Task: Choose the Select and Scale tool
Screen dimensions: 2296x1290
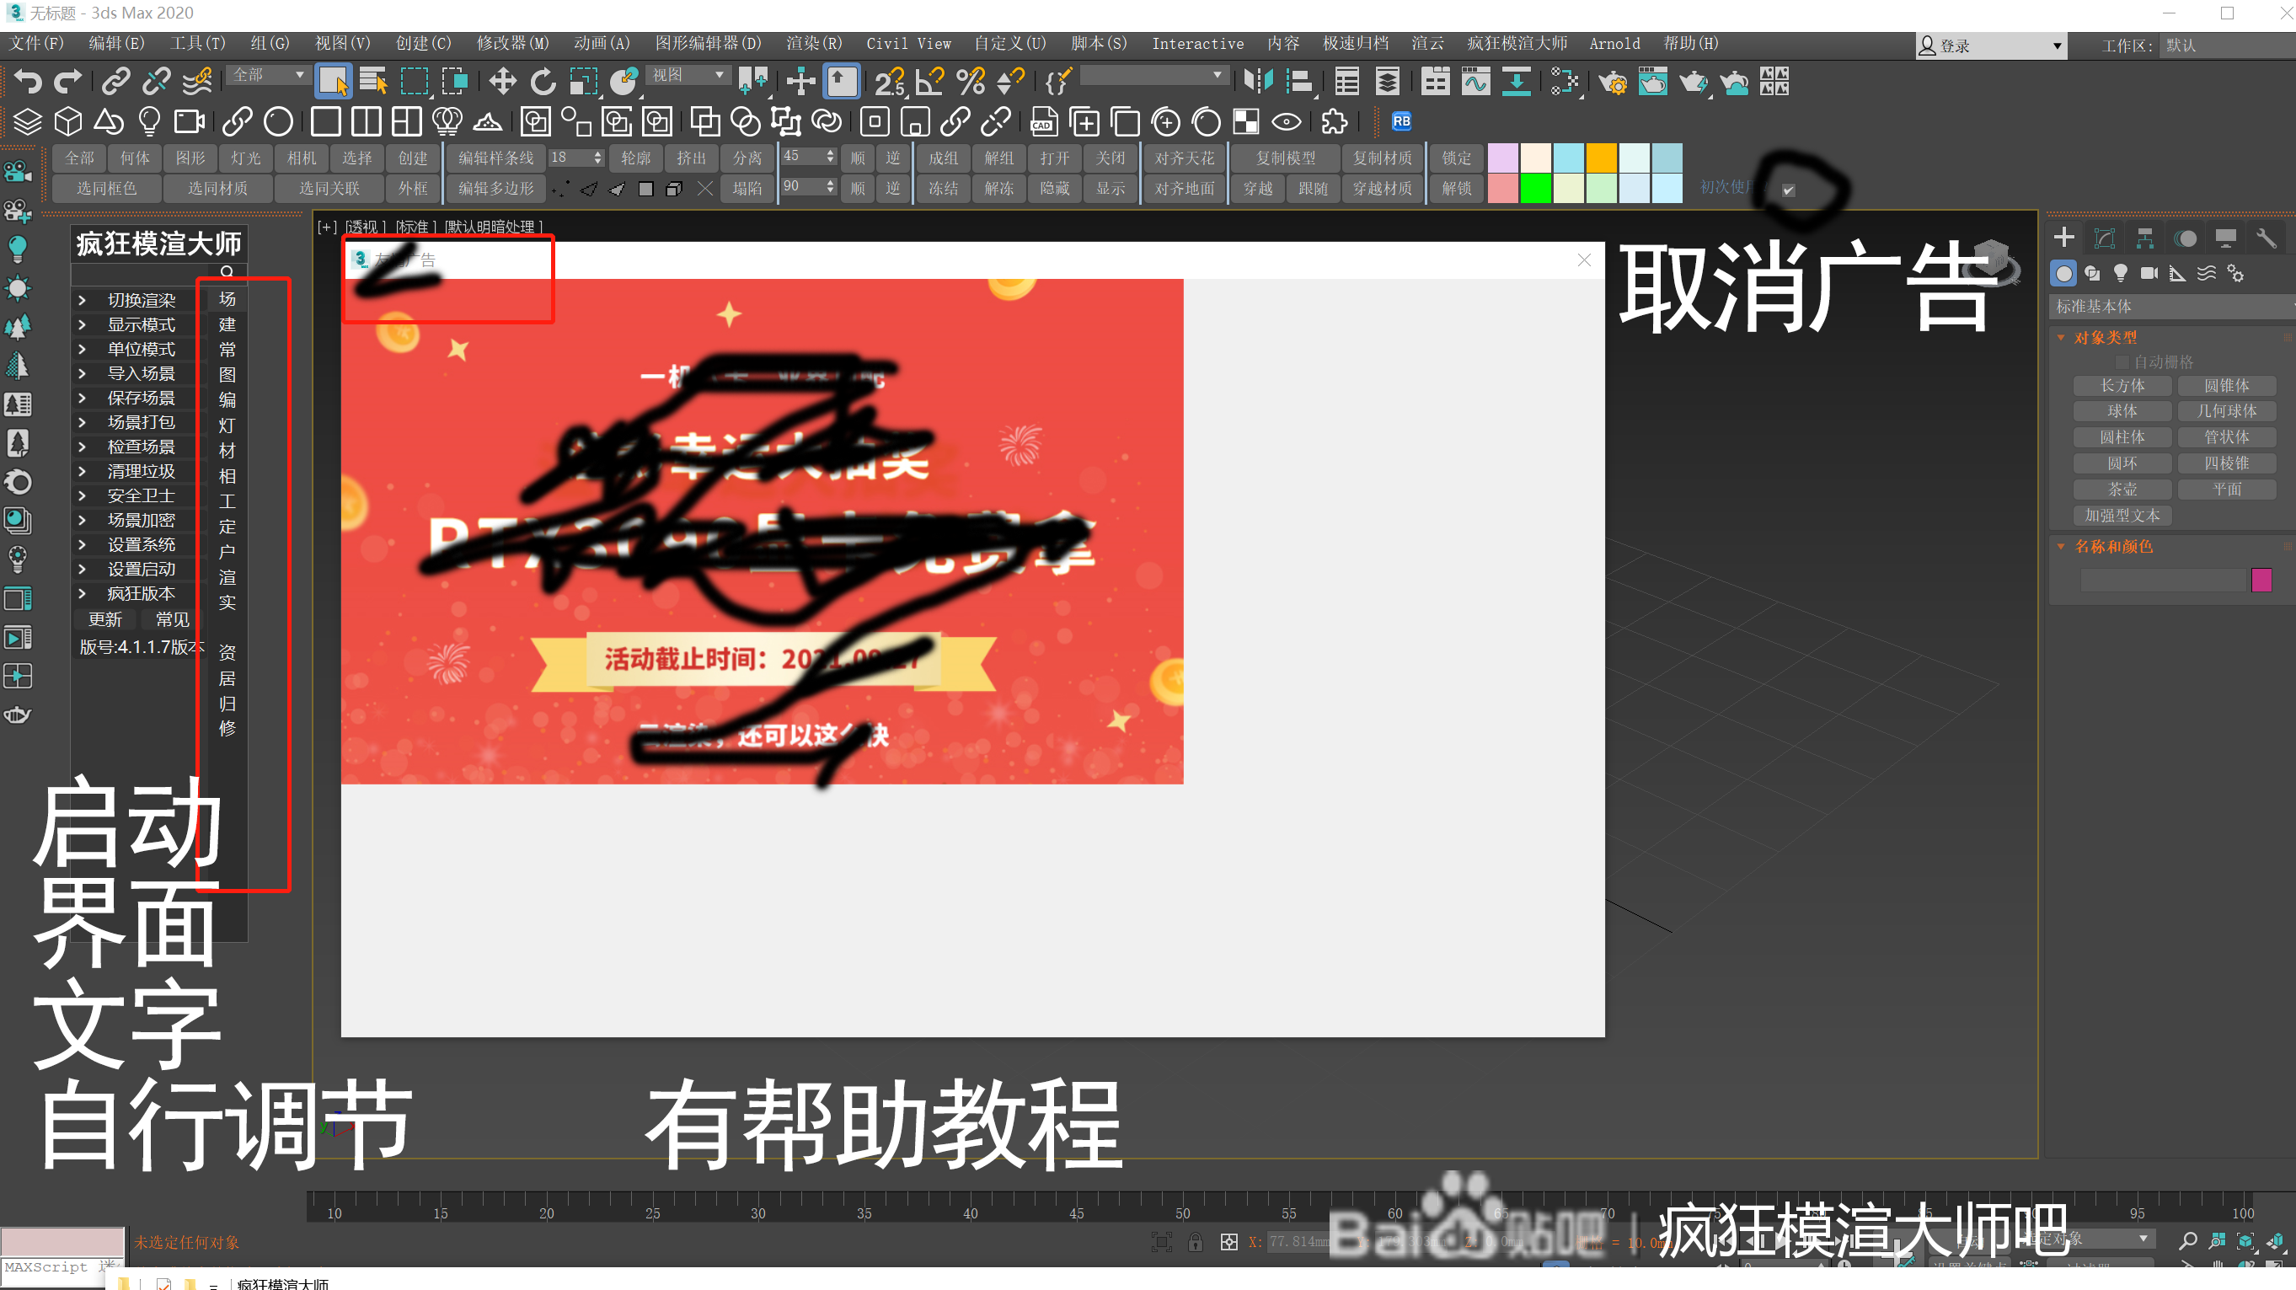Action: 583,82
